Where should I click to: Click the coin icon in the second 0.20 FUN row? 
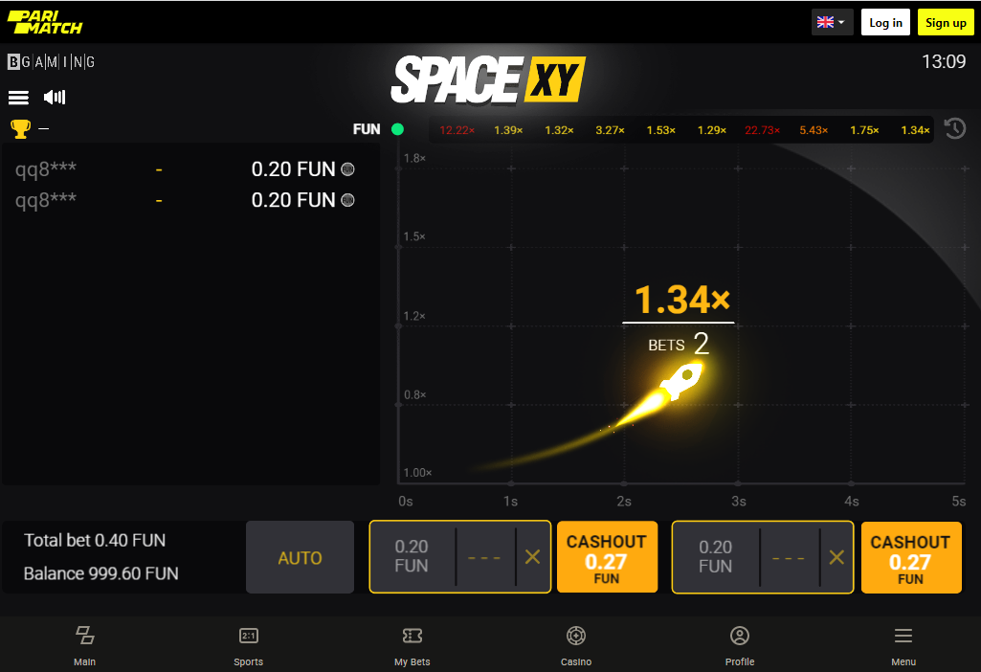tap(347, 200)
